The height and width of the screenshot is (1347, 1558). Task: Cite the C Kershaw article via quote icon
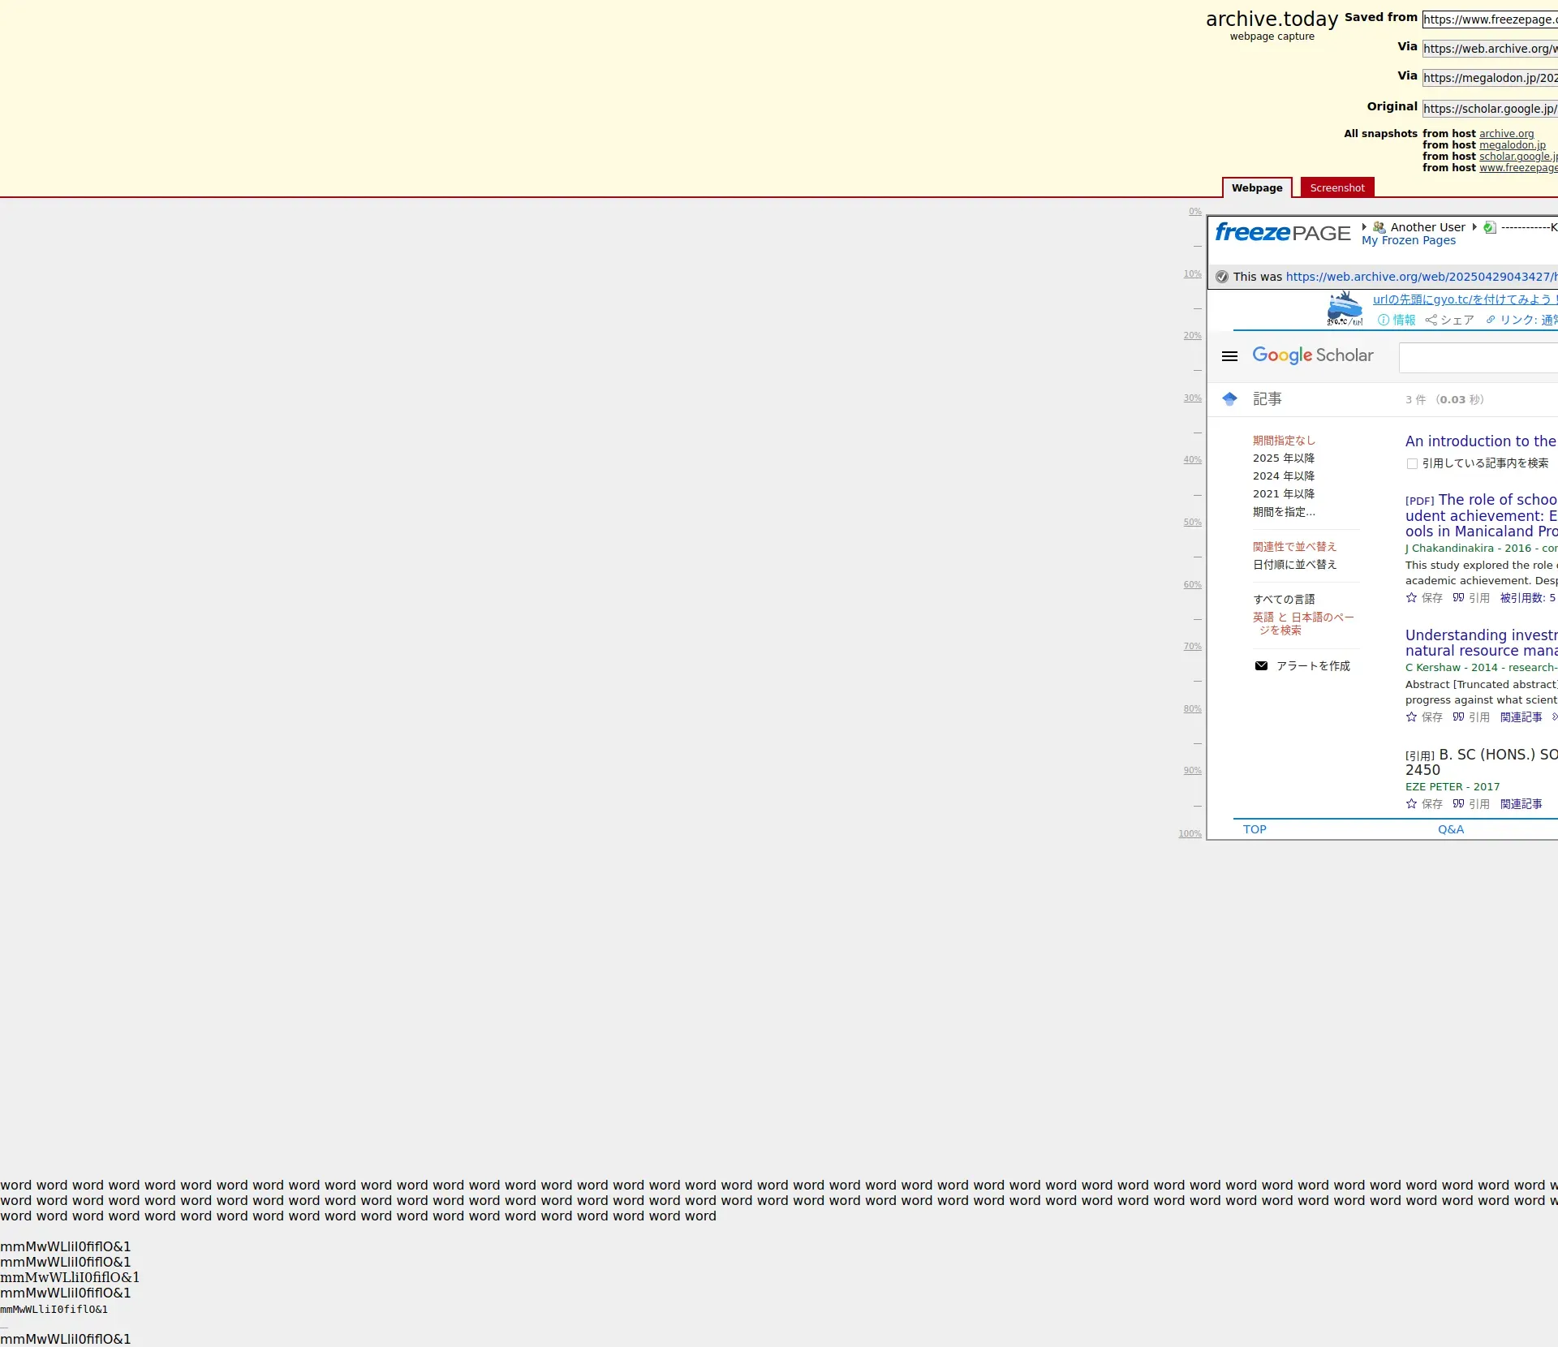click(1458, 717)
